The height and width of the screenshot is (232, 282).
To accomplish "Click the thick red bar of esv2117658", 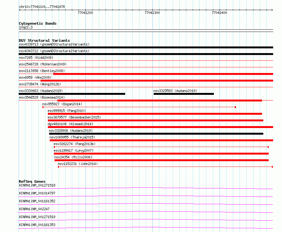I will [163, 74].
